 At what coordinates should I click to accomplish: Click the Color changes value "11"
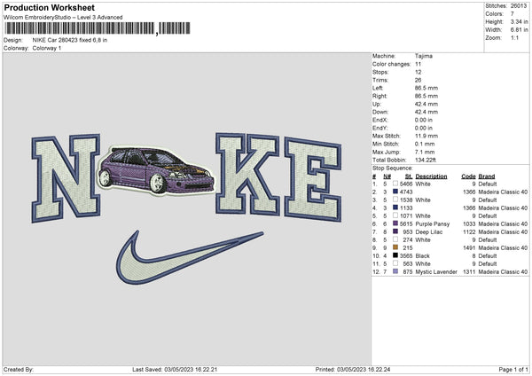click(418, 64)
